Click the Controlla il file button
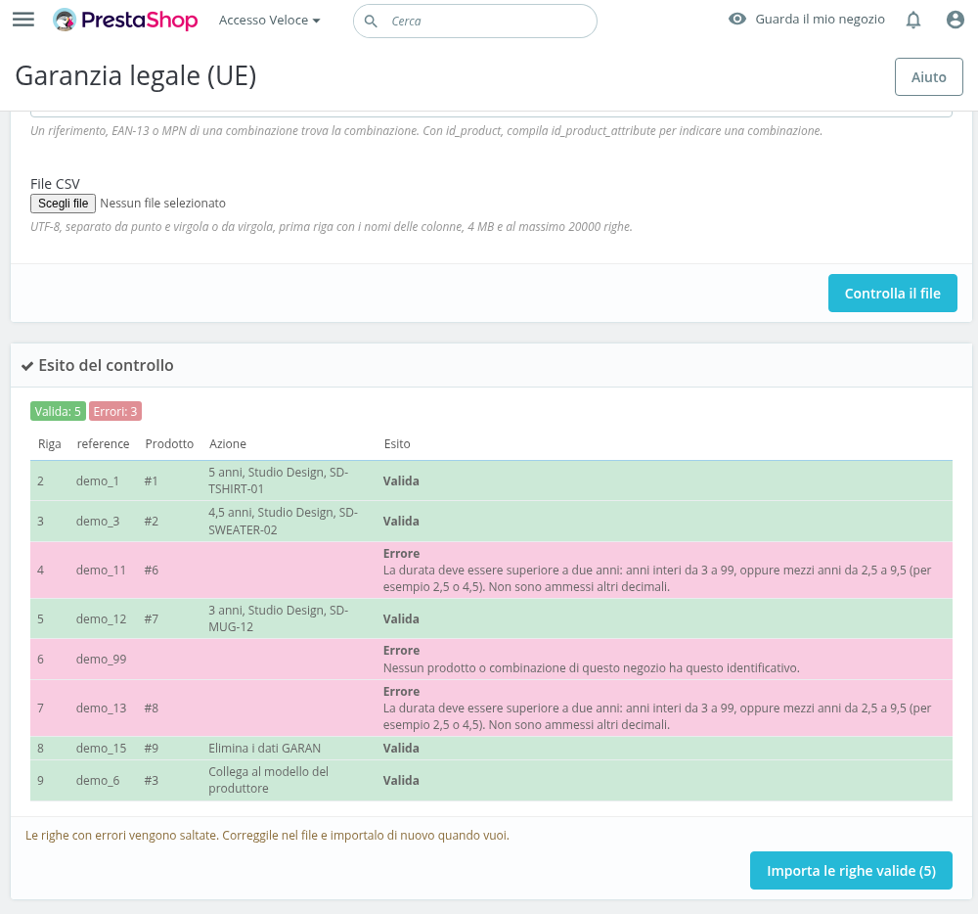Viewport: 978px width, 914px height. pos(893,294)
